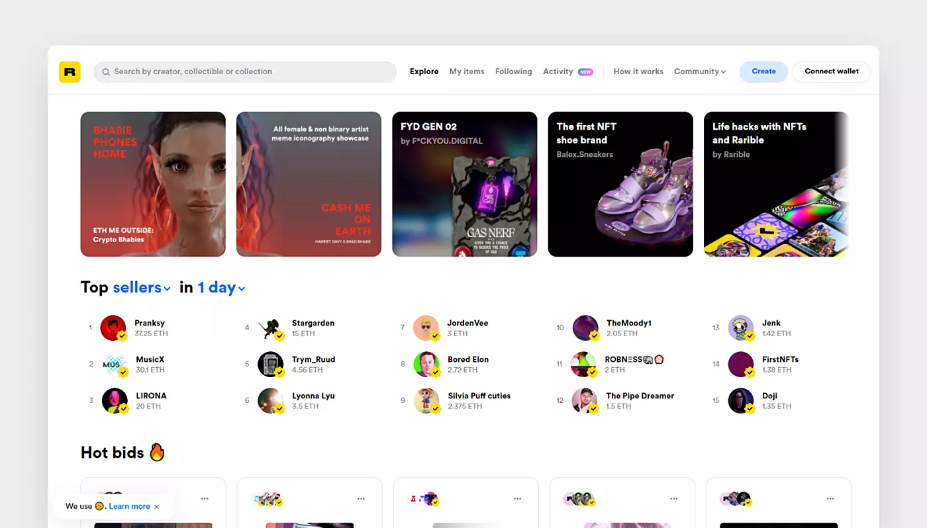
Task: Open Stargarden seller avatar
Action: point(270,328)
